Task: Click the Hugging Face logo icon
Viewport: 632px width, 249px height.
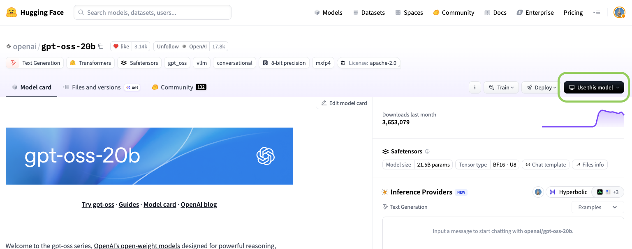Action: tap(12, 12)
